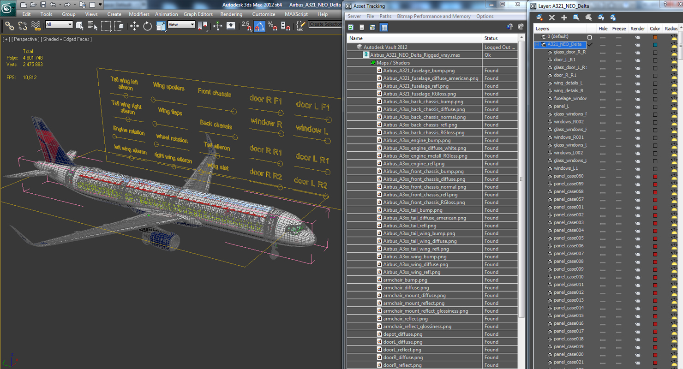Viewport: 683px width, 369px height.
Task: Click the Shaded + Edged Faces label
Action: (x=66, y=39)
